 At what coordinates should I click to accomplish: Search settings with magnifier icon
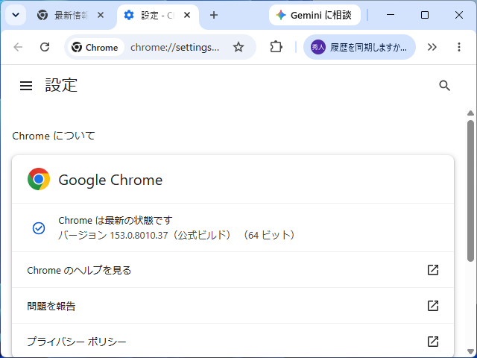(x=444, y=86)
